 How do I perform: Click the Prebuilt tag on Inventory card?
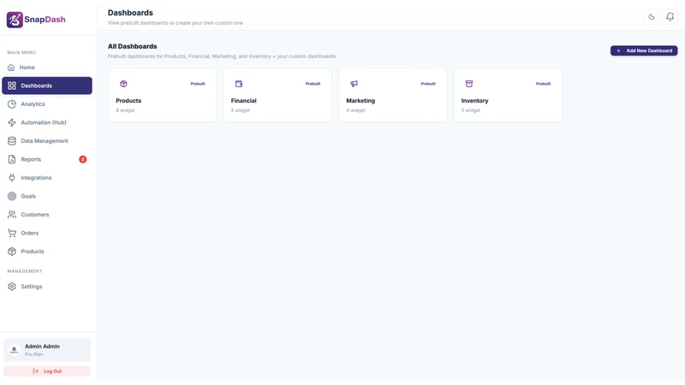544,84
